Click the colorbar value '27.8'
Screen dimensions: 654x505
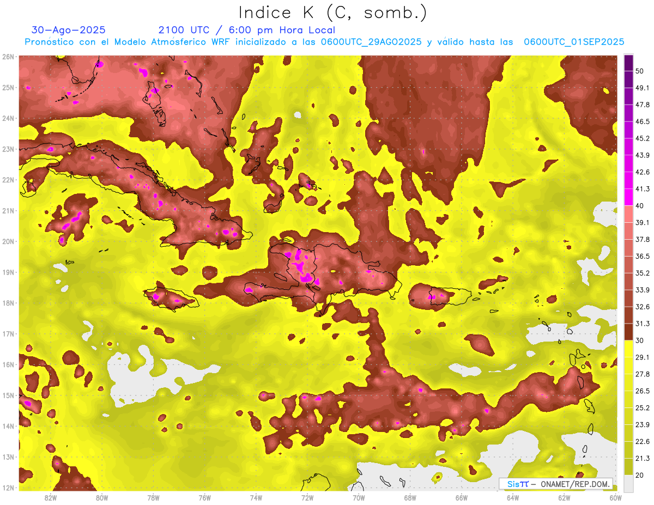[643, 374]
